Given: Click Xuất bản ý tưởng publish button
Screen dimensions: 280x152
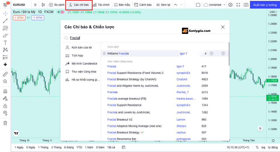Looking at the screenshot, I should pyautogui.click(x=265, y=5).
